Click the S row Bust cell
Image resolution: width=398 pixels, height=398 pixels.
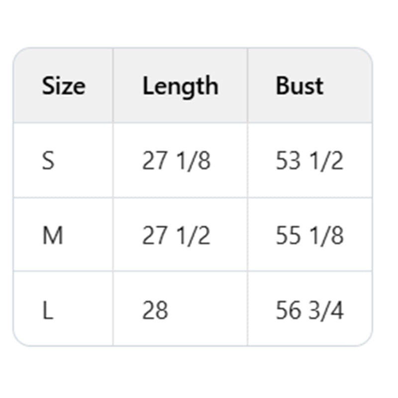(x=309, y=161)
